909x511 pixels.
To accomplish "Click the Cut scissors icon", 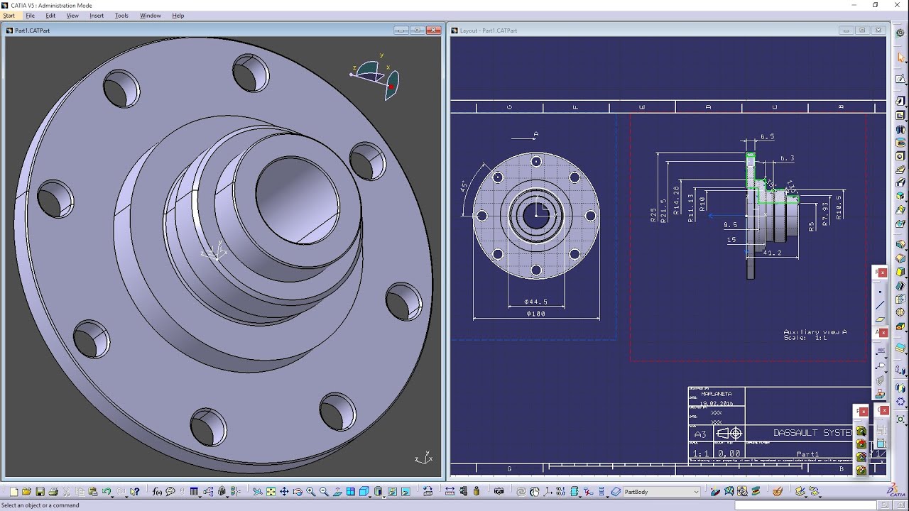I will [66, 491].
